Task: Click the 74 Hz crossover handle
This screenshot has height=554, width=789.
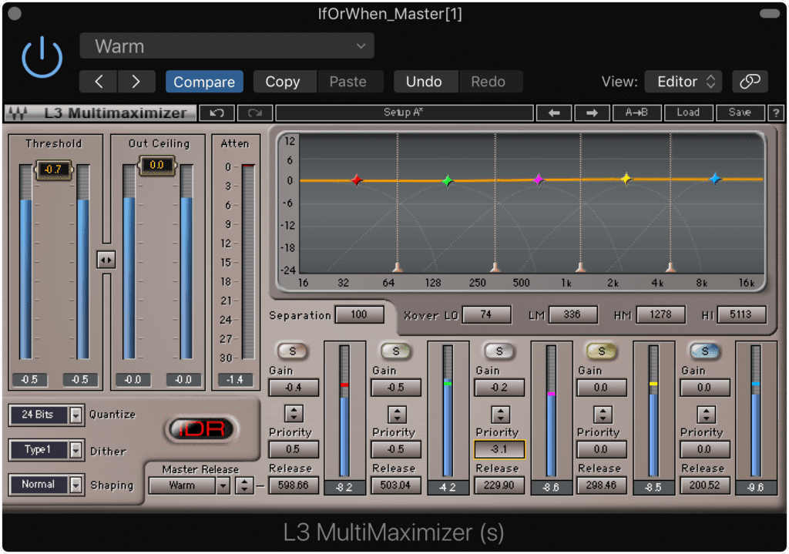Action: (x=398, y=267)
